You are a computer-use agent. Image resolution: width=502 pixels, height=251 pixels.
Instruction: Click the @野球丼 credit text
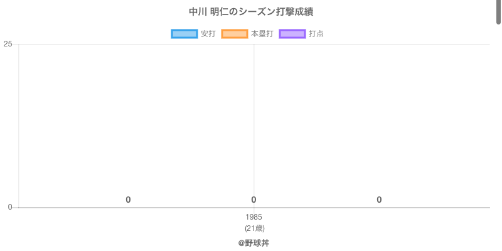pos(254,243)
